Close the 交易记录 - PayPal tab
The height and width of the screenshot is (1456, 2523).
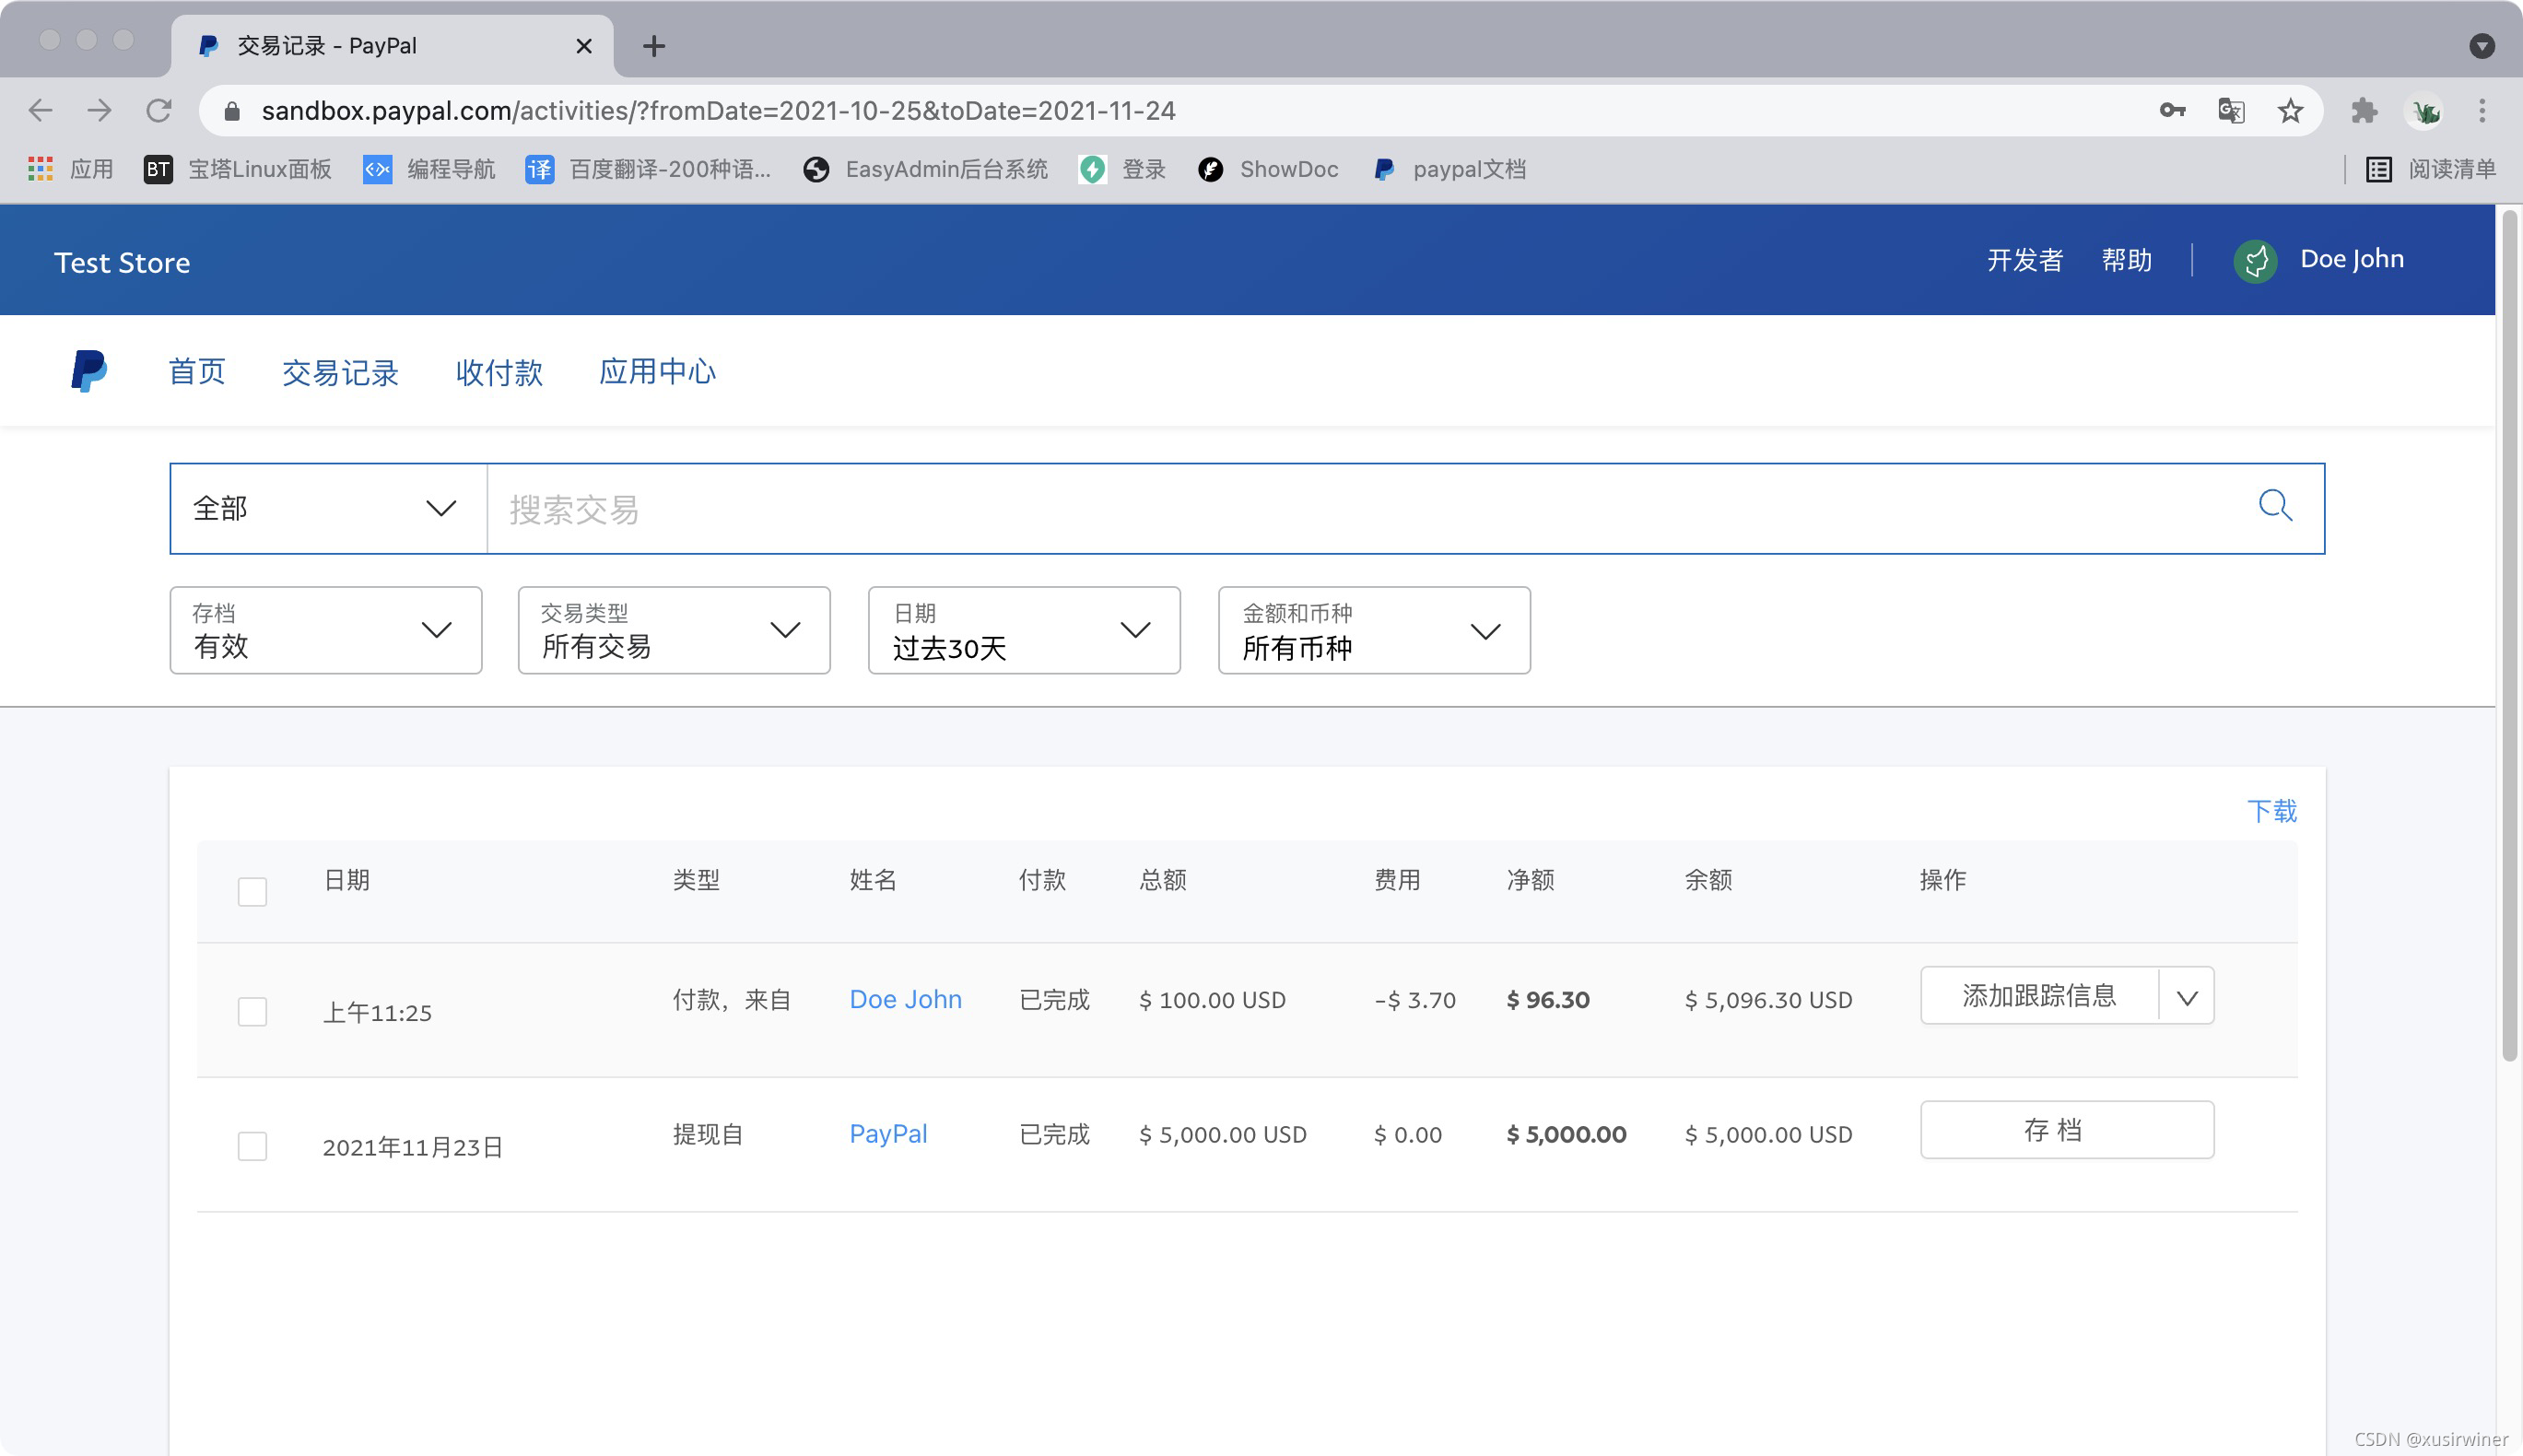(584, 46)
